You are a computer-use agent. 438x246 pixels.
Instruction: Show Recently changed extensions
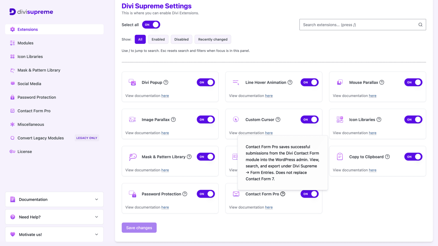pos(213,39)
